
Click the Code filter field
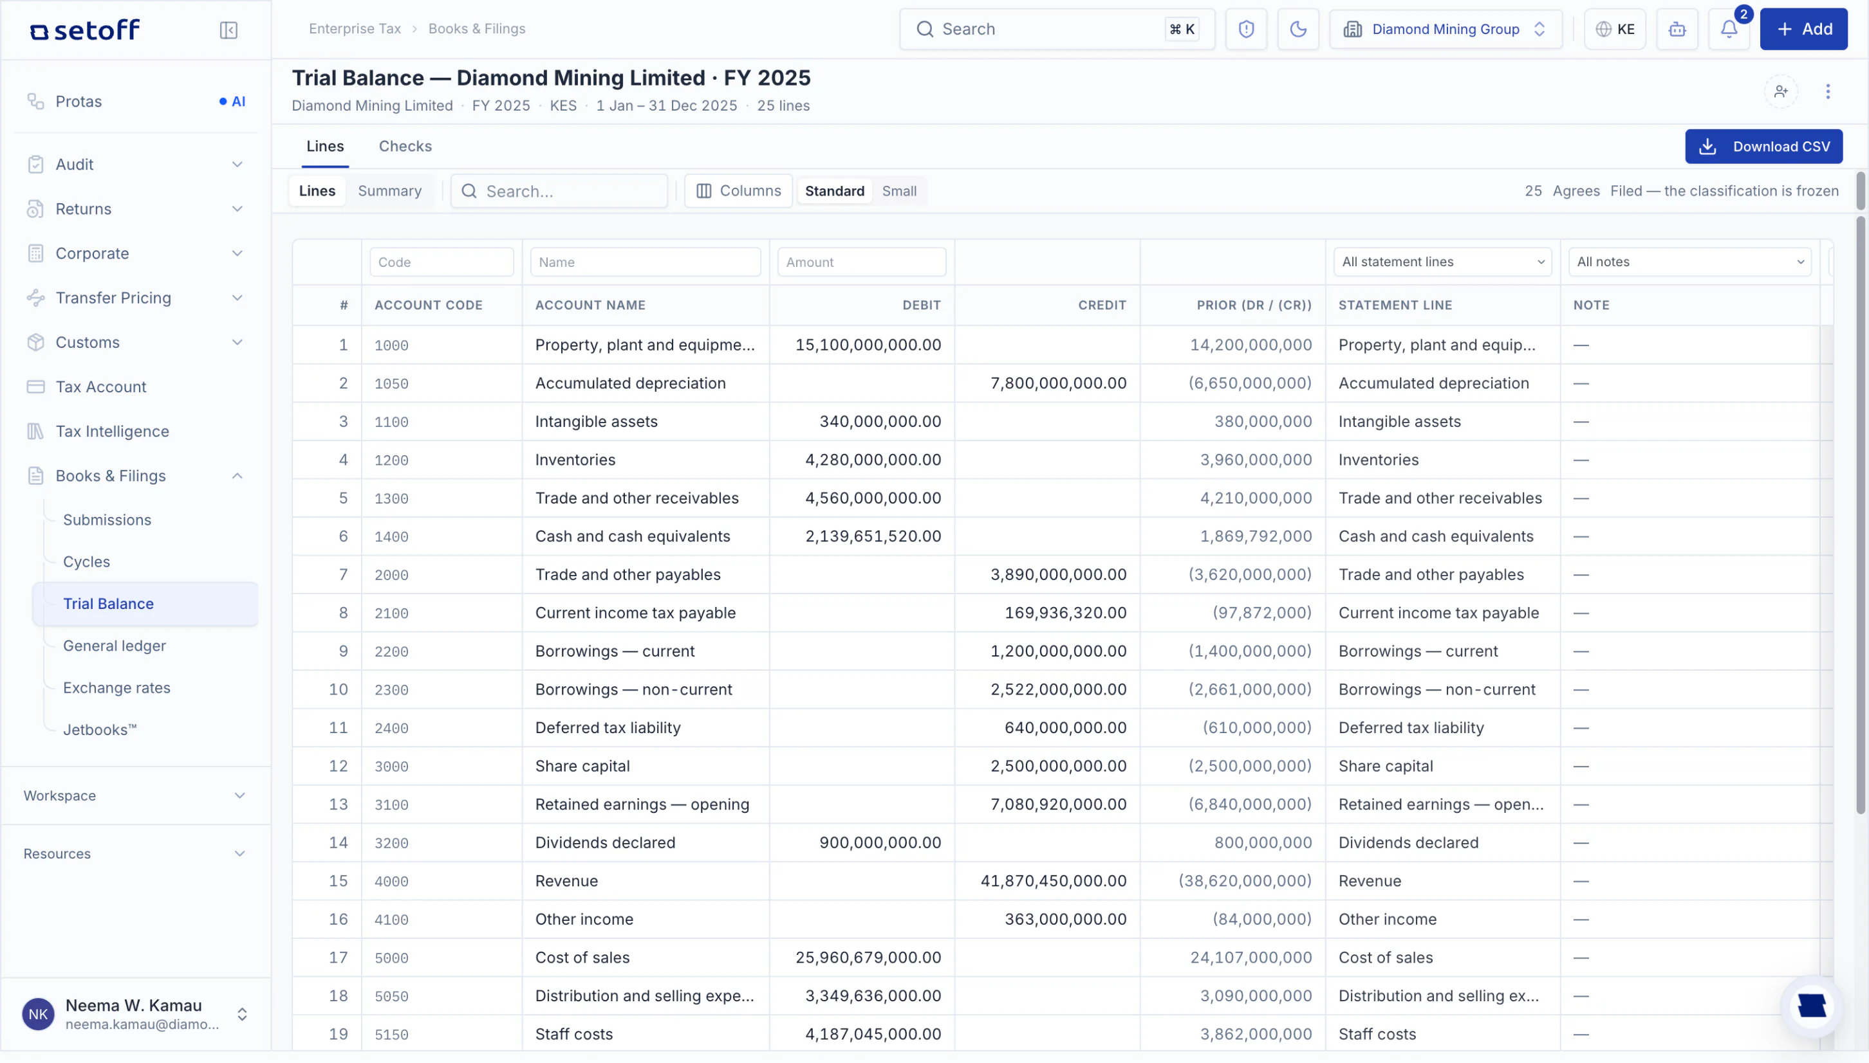442,262
